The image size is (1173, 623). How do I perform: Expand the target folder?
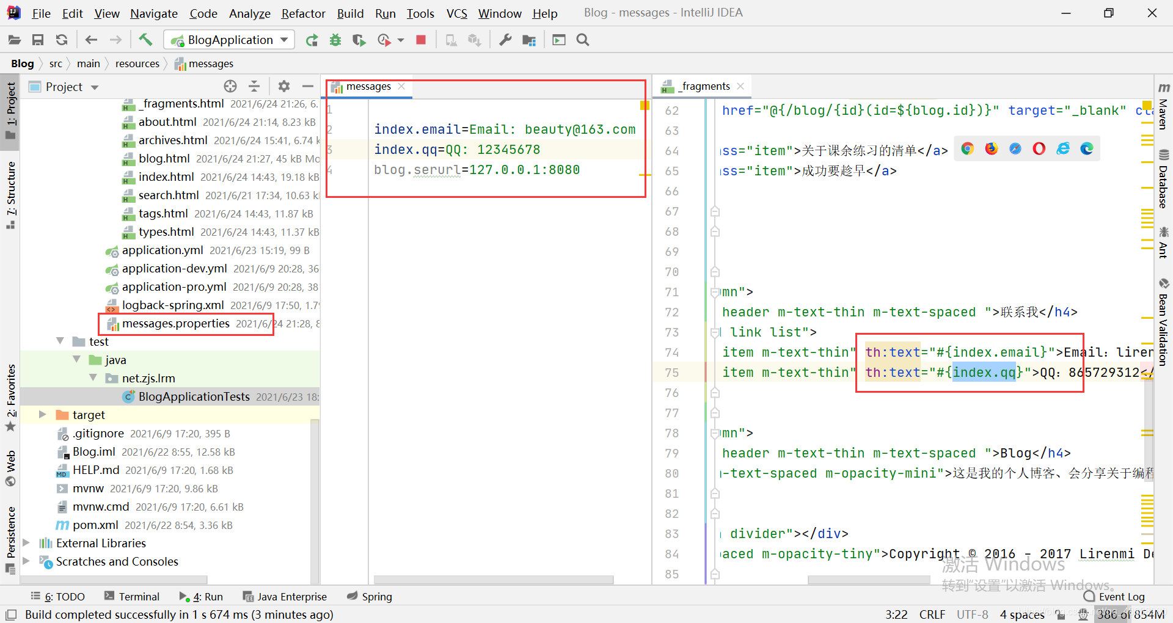[43, 415]
